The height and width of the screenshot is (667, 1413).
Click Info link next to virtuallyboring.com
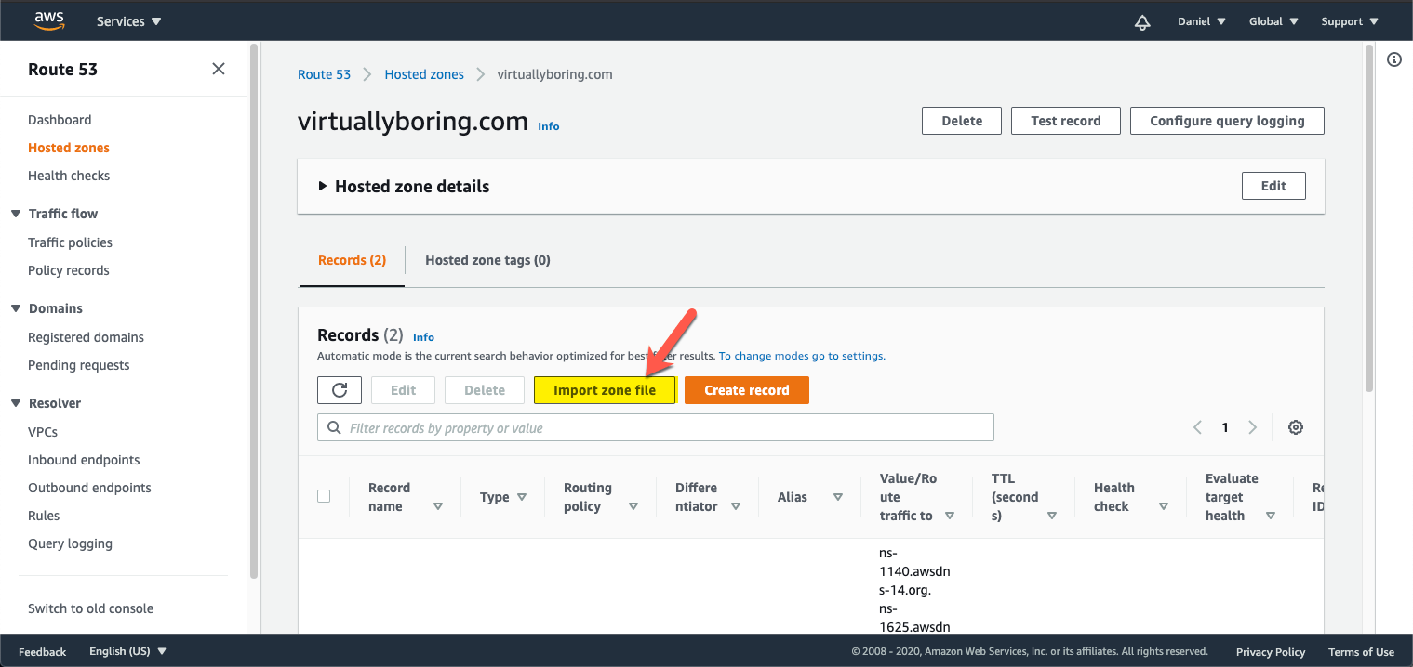(549, 126)
